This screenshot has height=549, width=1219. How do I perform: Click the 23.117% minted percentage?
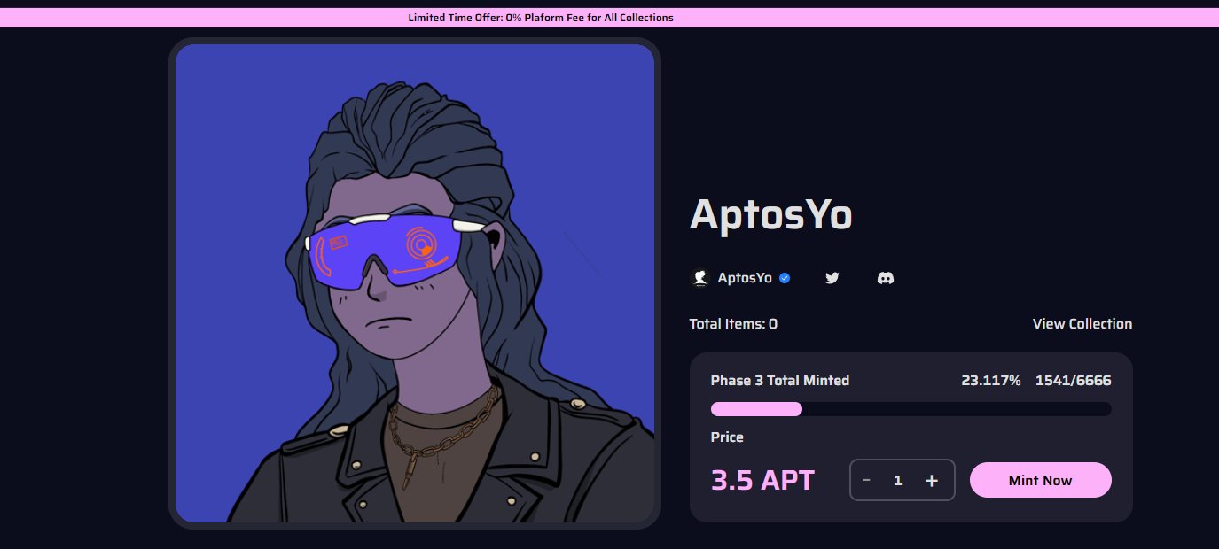[990, 381]
